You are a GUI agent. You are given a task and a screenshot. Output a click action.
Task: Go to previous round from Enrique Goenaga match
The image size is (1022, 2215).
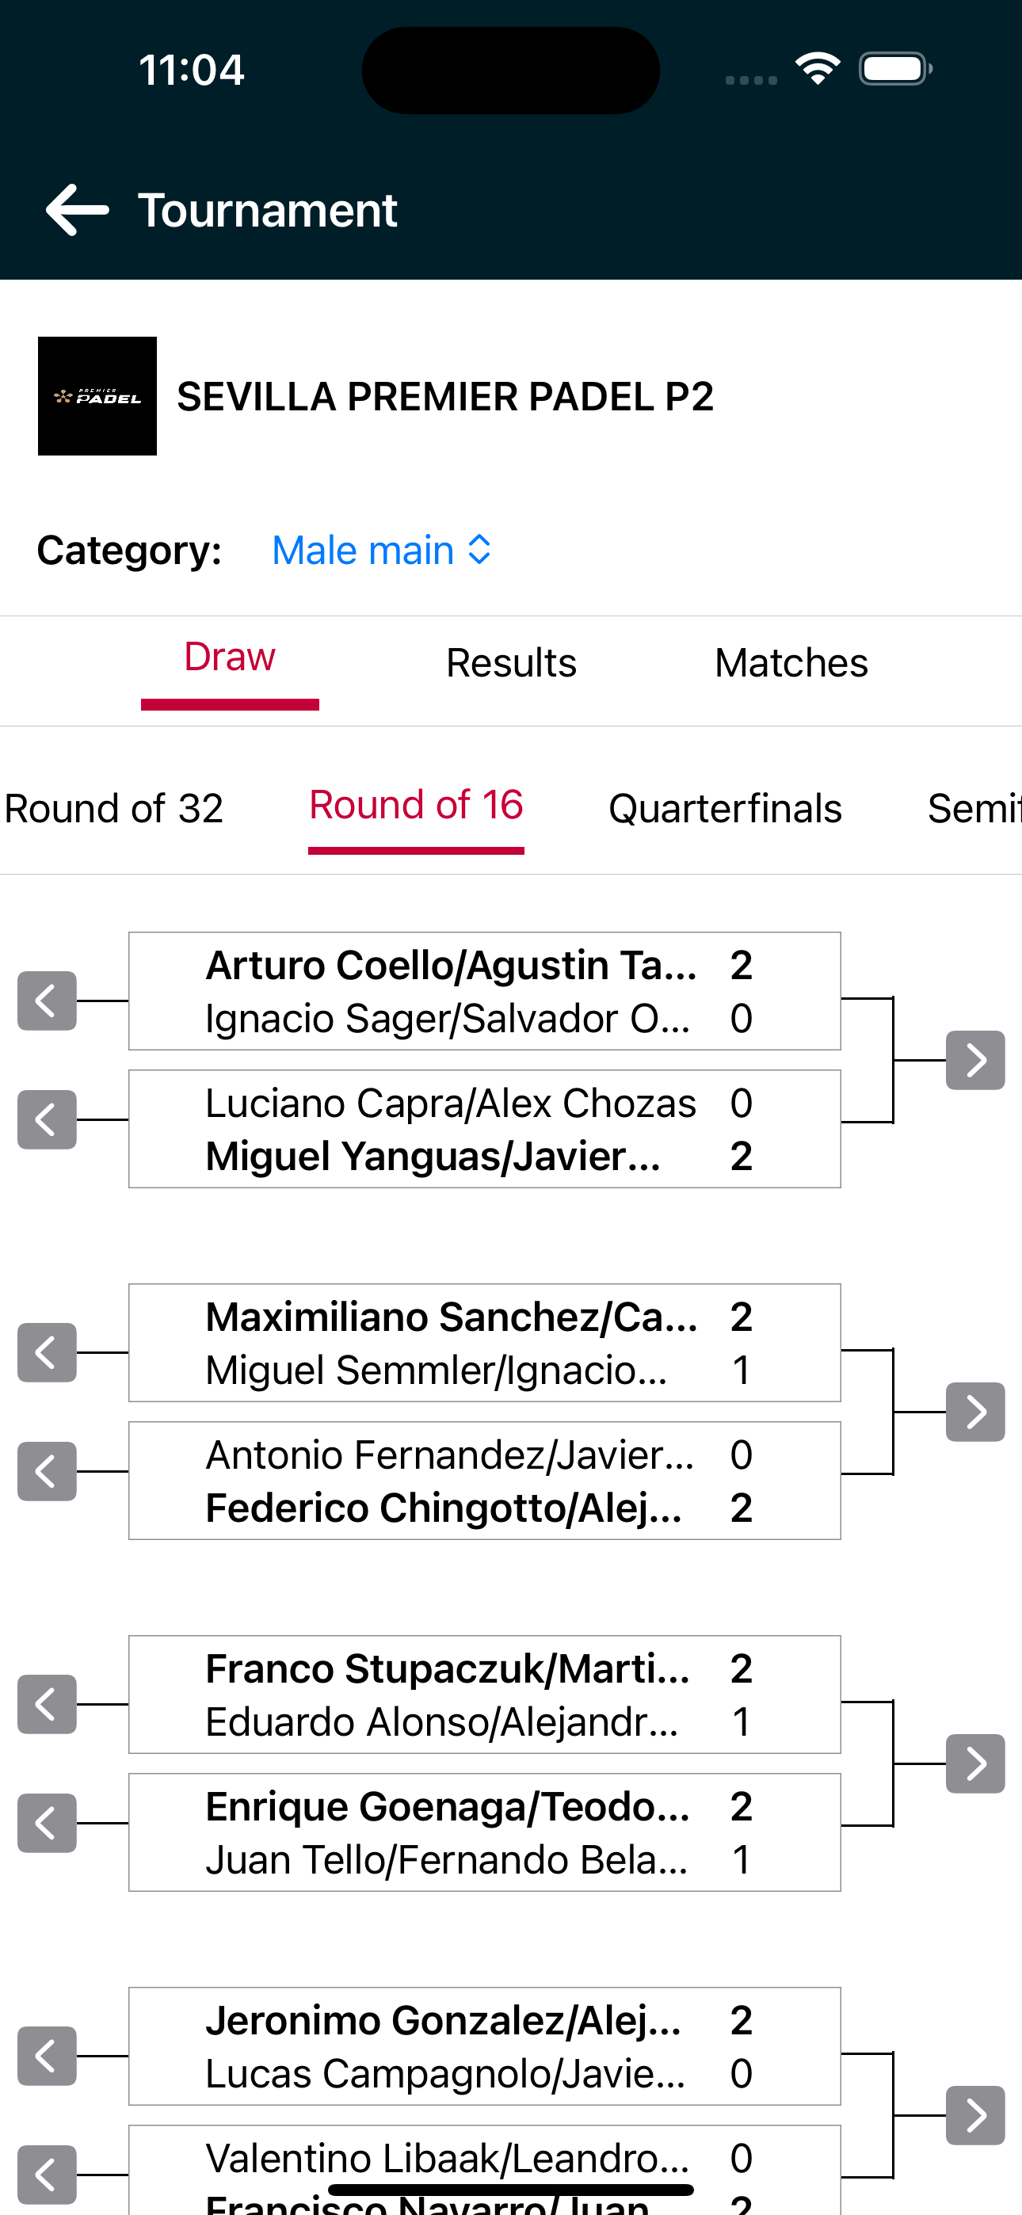[x=48, y=1823]
